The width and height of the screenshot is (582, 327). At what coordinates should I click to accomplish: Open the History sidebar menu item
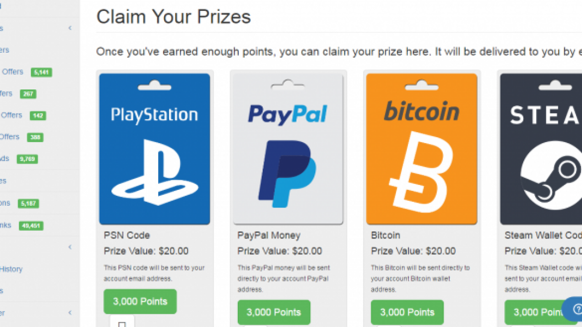(11, 269)
